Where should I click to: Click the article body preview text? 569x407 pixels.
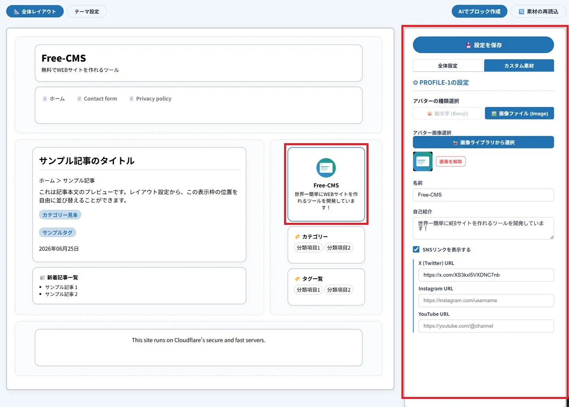coord(138,196)
